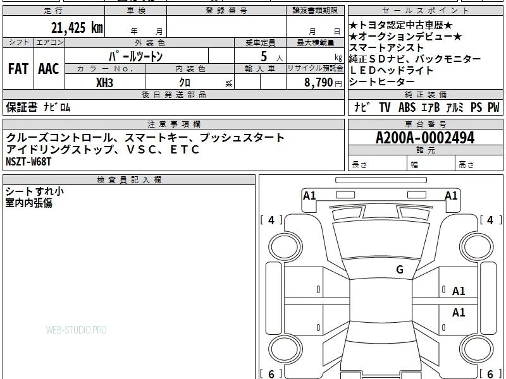The height and width of the screenshot is (379, 506).
Task: Select the シフト header label
Action: point(18,42)
